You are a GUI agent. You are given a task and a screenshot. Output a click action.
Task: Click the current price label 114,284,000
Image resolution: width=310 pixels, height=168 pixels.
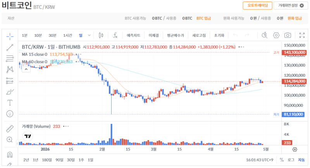coord(294,81)
